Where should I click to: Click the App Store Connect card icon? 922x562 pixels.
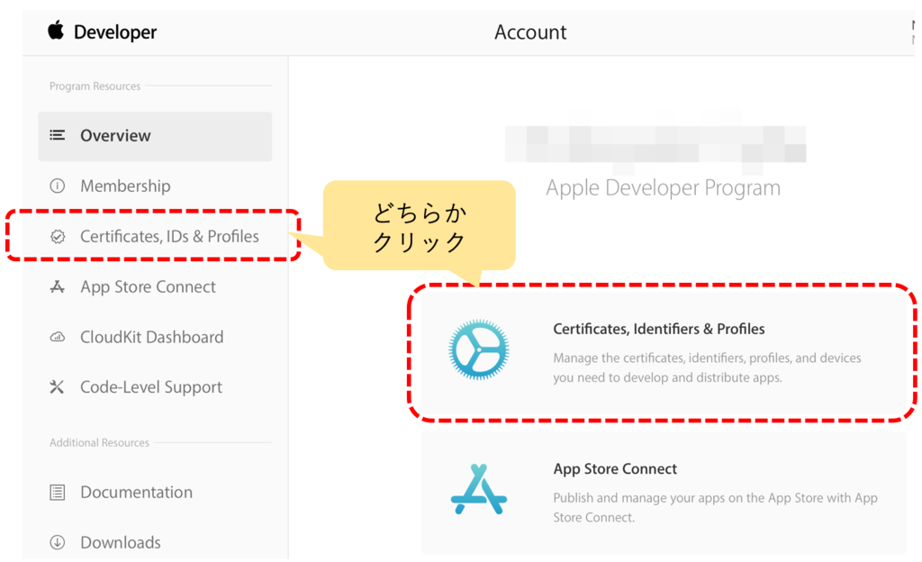(x=479, y=489)
